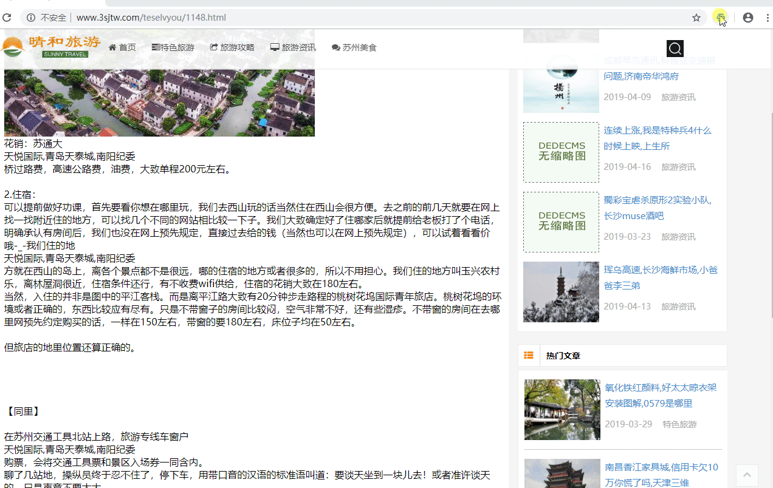Open the 旅游攻略 menu item
Viewport: 773px width, 488px height.
(232, 47)
